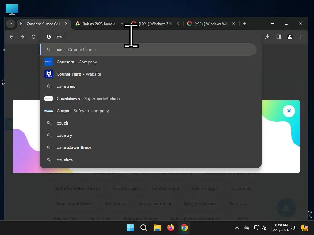Screen dimensions: 314x235
Task: Launch Firefox from taskbar
Action: click(x=170, y=228)
